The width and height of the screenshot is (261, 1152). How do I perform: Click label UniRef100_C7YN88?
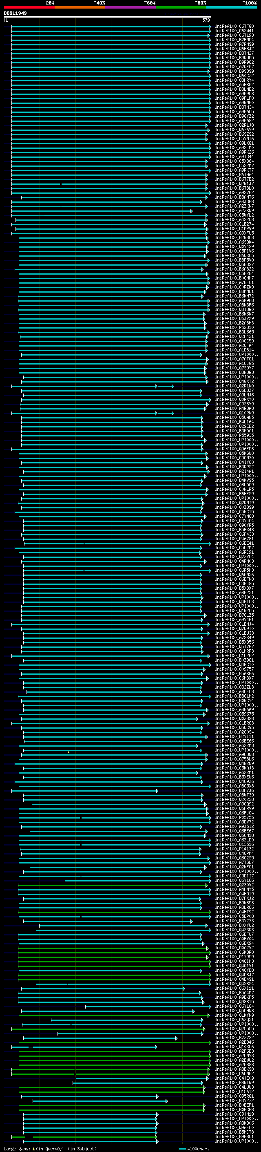[x=234, y=517]
